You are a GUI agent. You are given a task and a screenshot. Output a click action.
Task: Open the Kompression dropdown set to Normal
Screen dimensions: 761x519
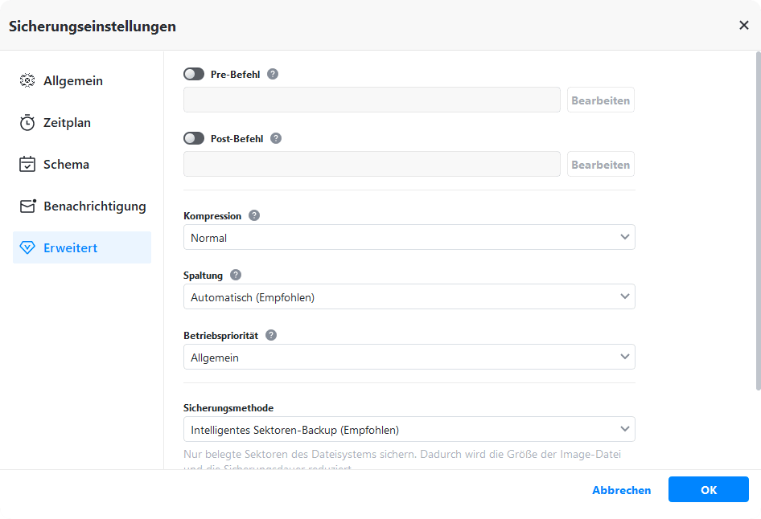pyautogui.click(x=409, y=238)
